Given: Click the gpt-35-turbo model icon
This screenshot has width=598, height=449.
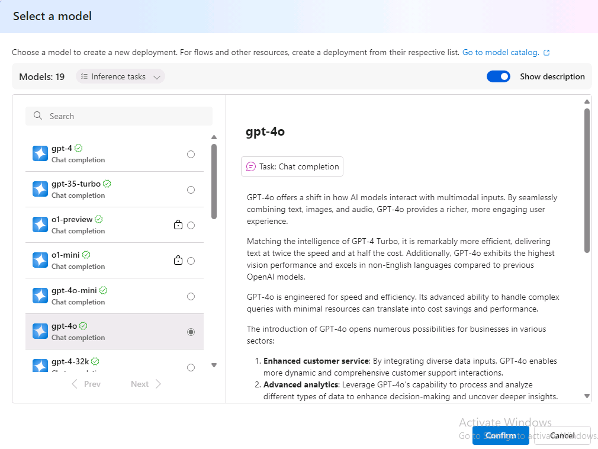Looking at the screenshot, I should [40, 189].
